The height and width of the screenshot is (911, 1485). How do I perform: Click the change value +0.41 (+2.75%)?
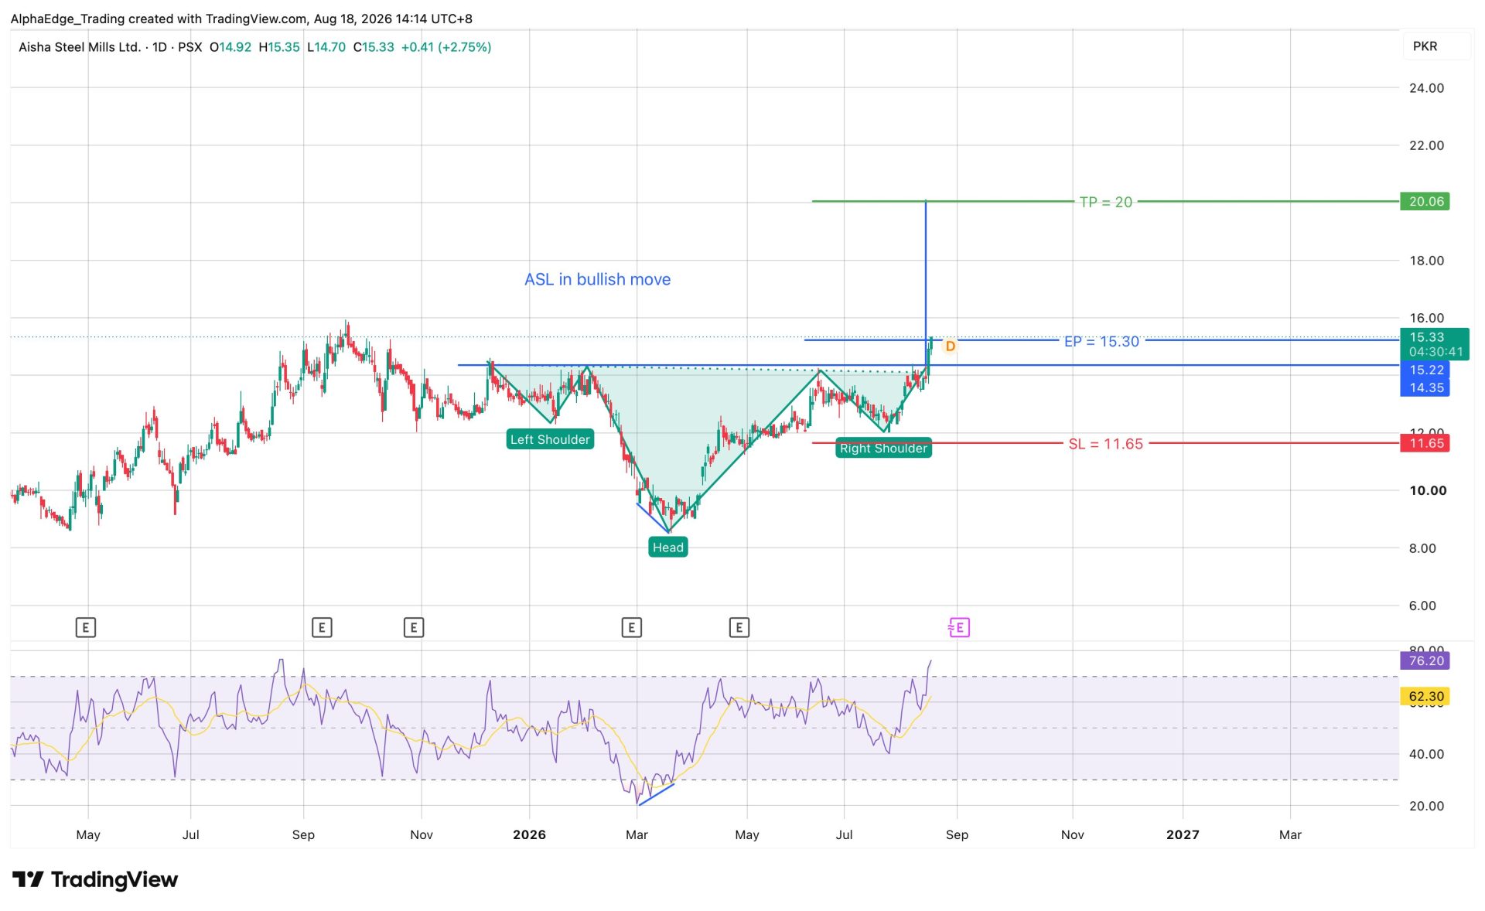click(x=446, y=47)
